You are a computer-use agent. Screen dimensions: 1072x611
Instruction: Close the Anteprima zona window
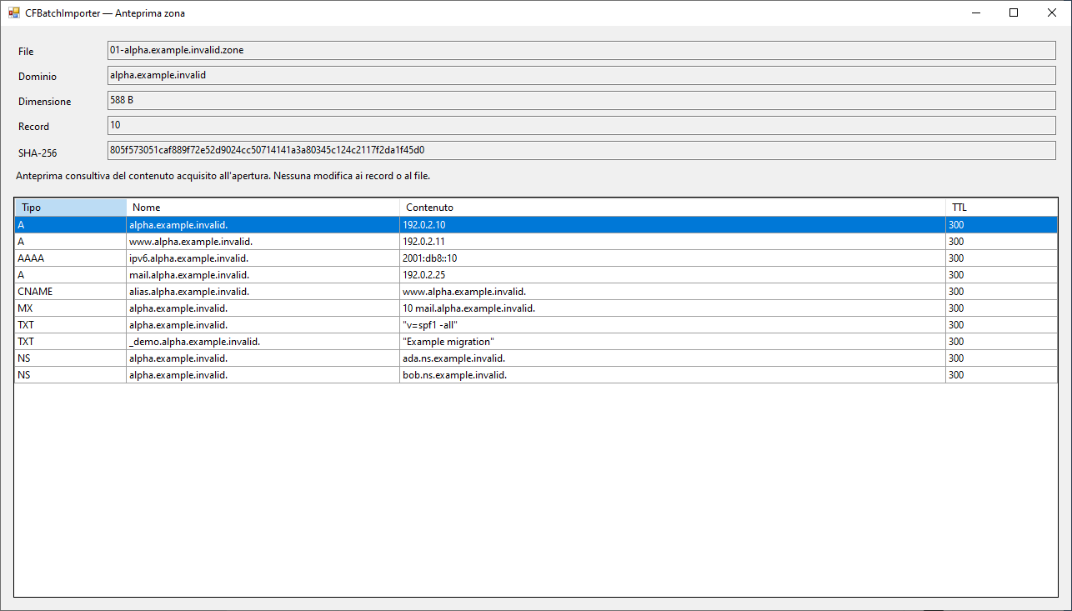point(1052,13)
